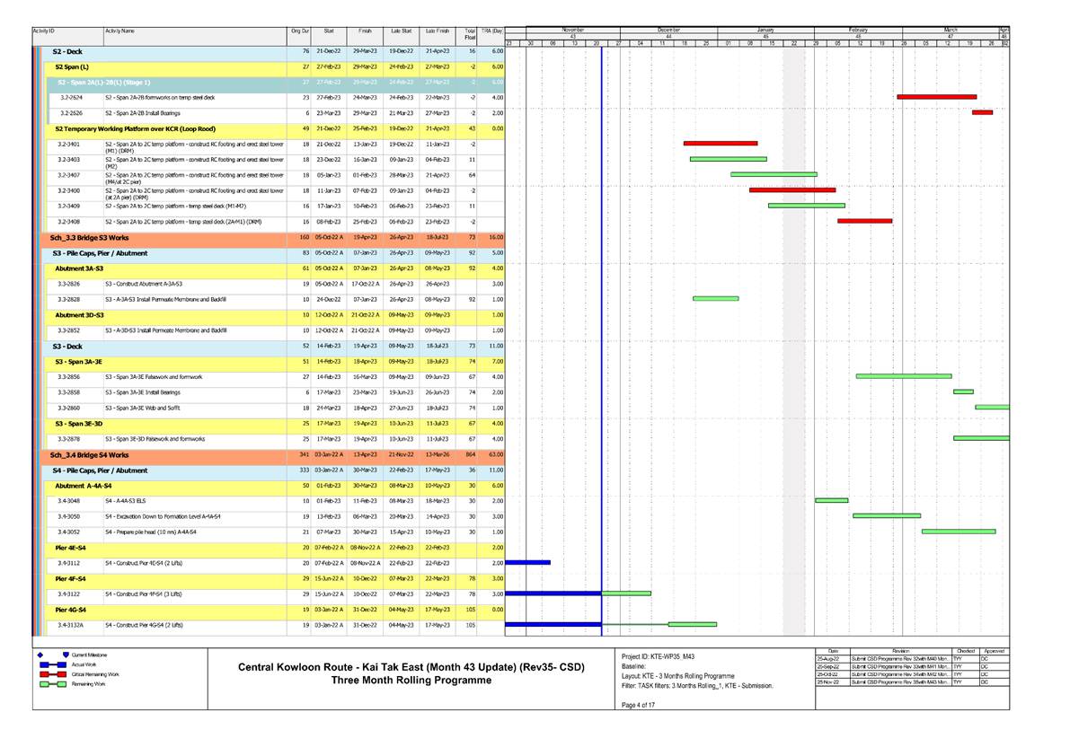This screenshot has width=1070, height=756.
Task: Select the Current Milestone diamond icon in legend
Action: pos(40,655)
